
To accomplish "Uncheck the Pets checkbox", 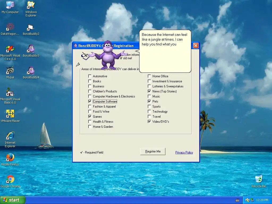I will pyautogui.click(x=149, y=101).
